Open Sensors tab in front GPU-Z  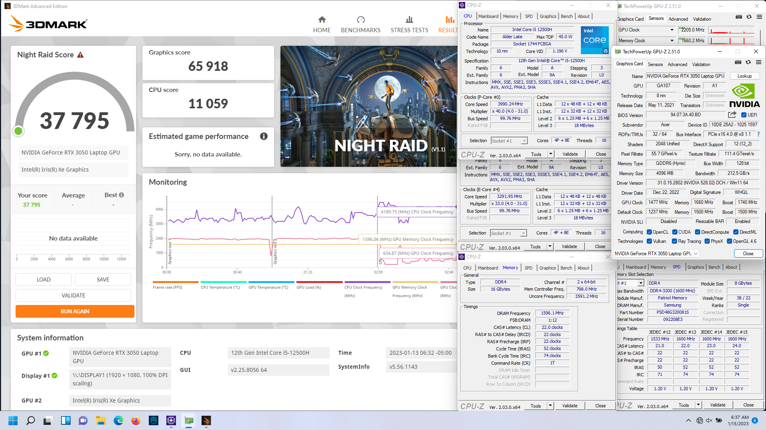click(x=655, y=64)
